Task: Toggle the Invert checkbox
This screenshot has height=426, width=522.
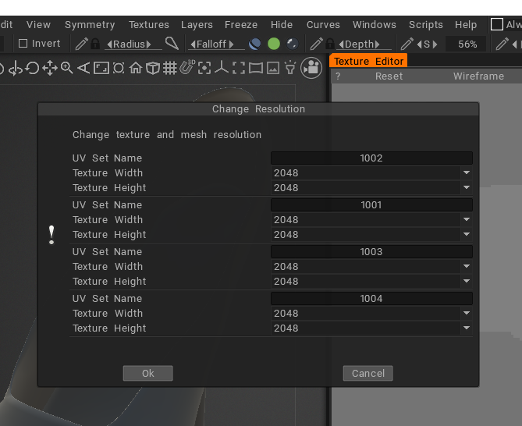Action: click(x=23, y=44)
